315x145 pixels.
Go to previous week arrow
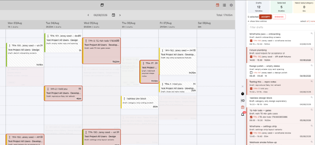pyautogui.click(x=88, y=15)
